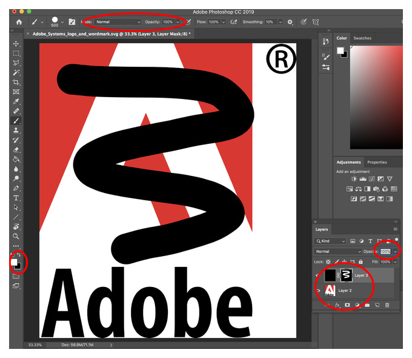412x358 pixels.
Task: Switch to the Properties tab
Action: coord(377,163)
